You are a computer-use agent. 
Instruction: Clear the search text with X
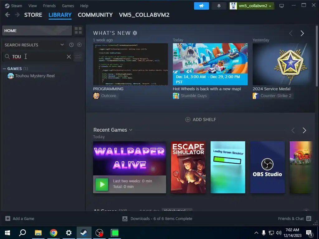69,57
